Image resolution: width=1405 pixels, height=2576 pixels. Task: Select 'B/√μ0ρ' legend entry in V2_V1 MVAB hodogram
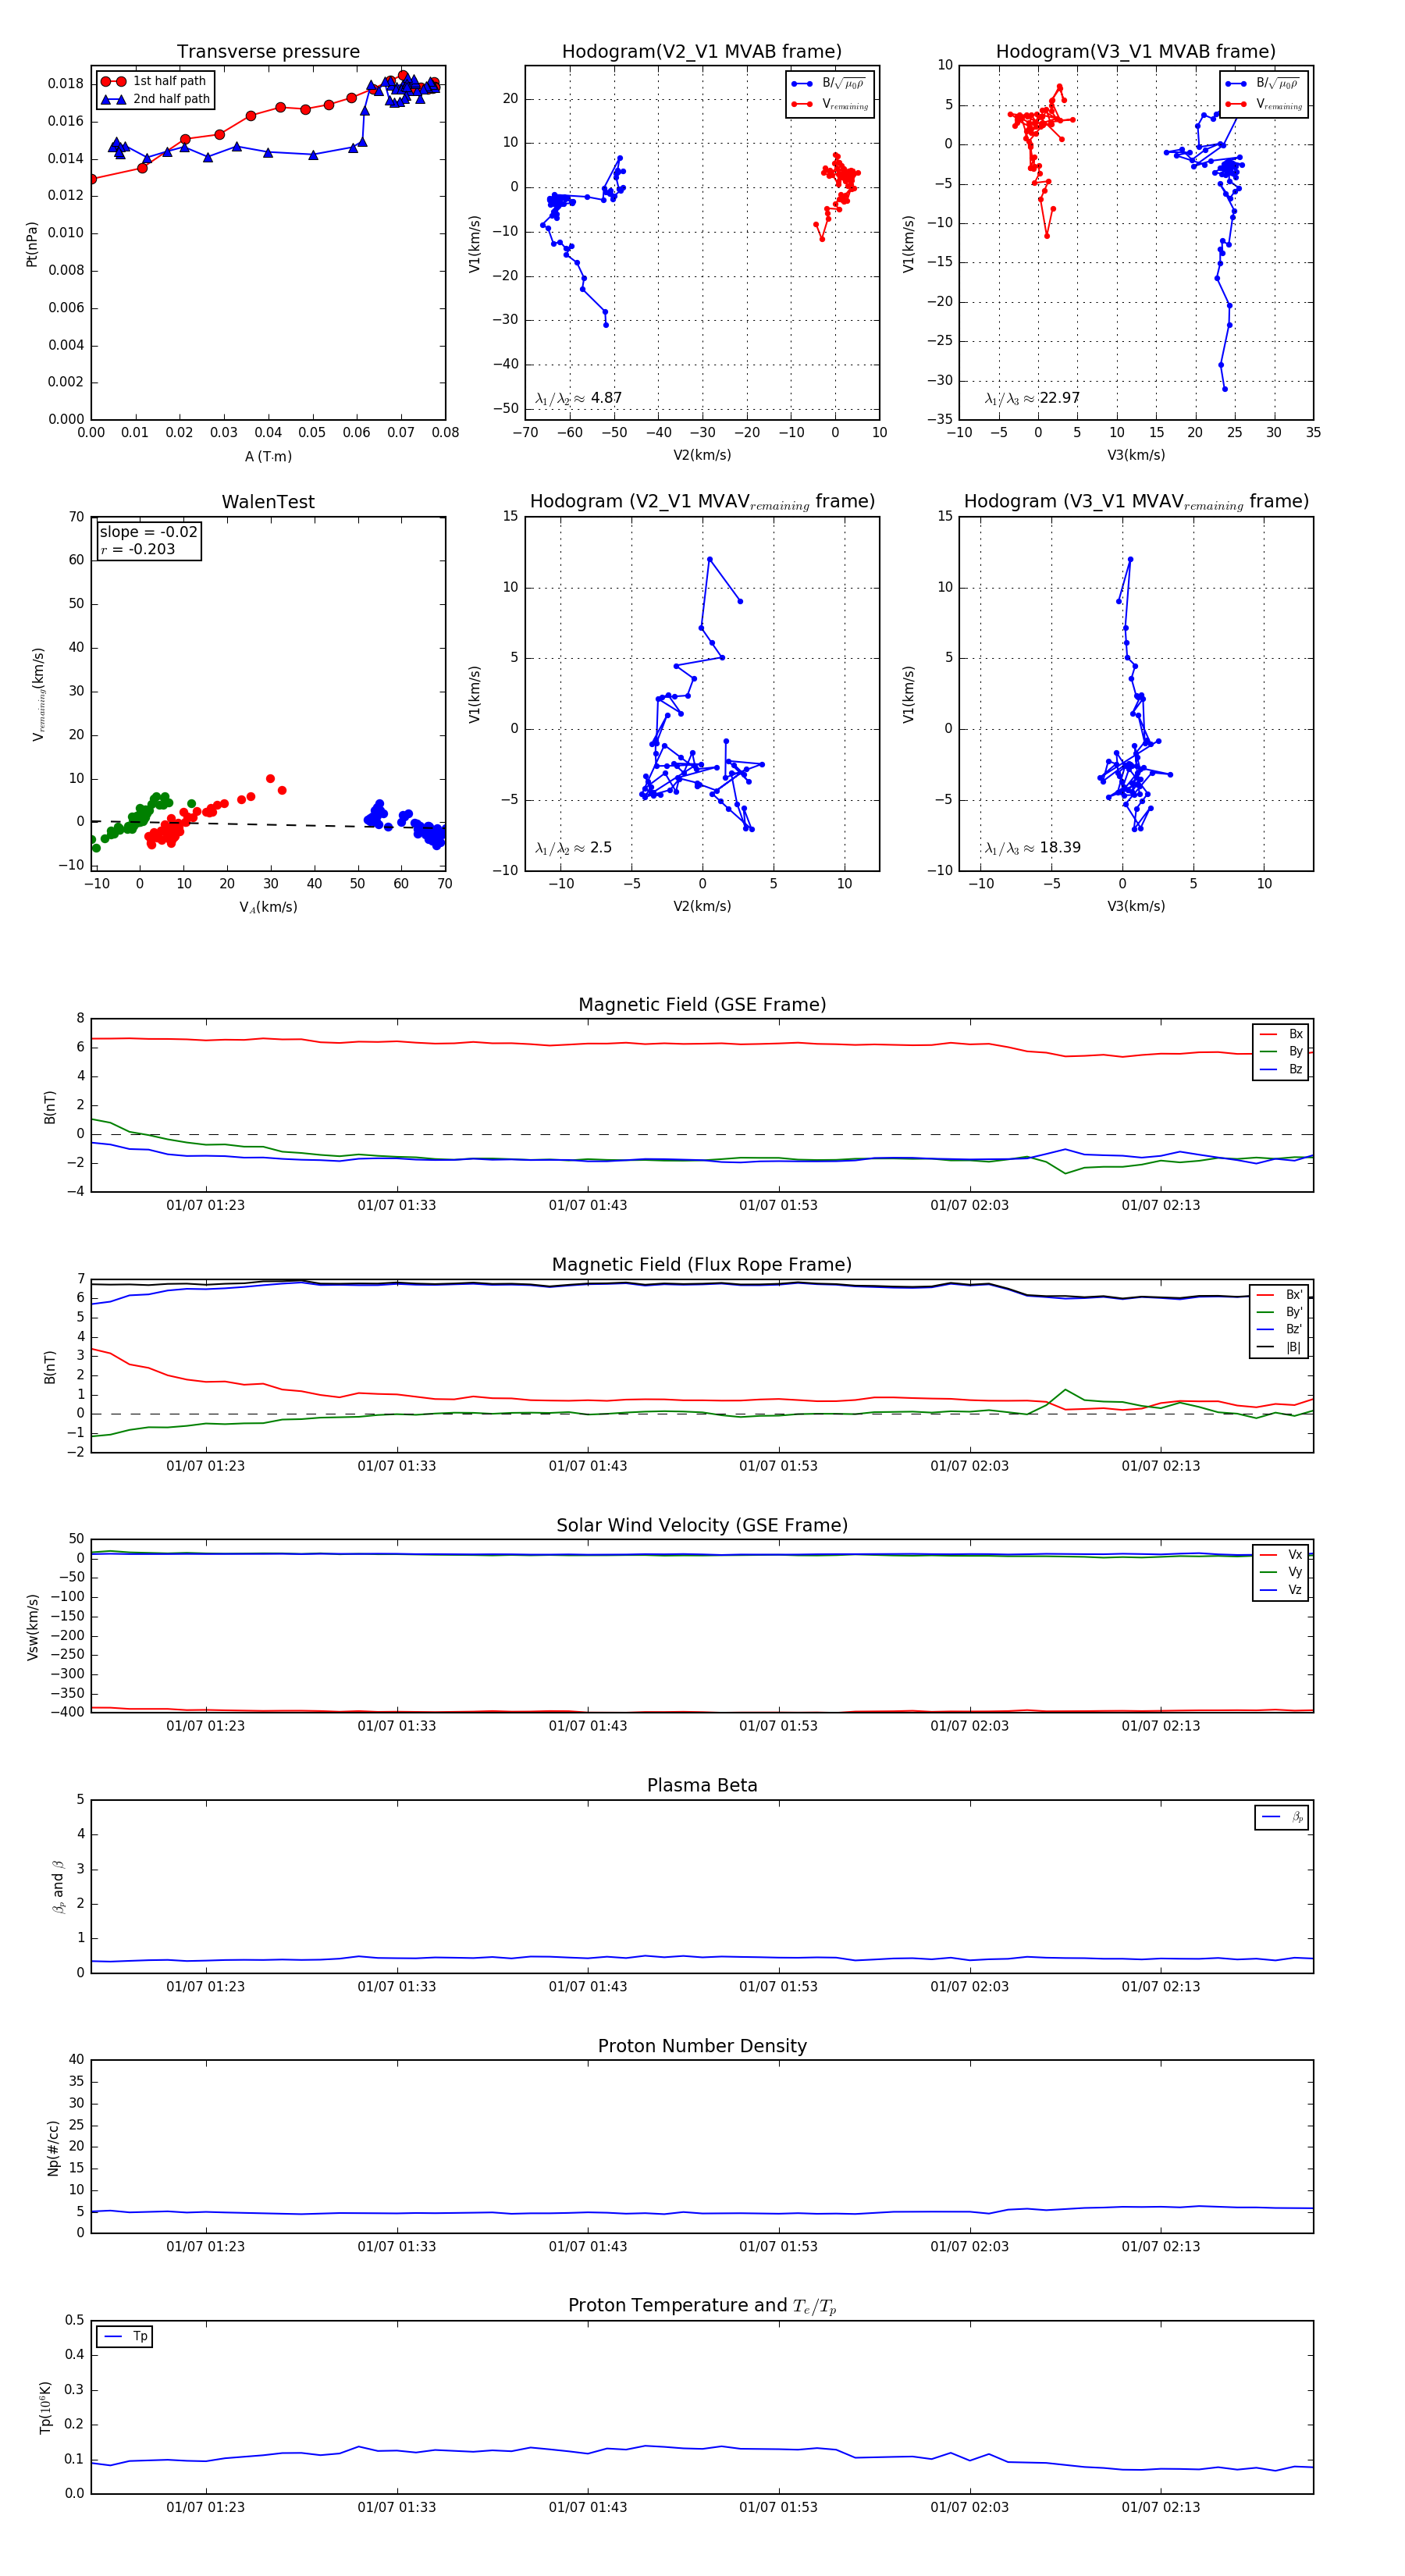point(829,84)
